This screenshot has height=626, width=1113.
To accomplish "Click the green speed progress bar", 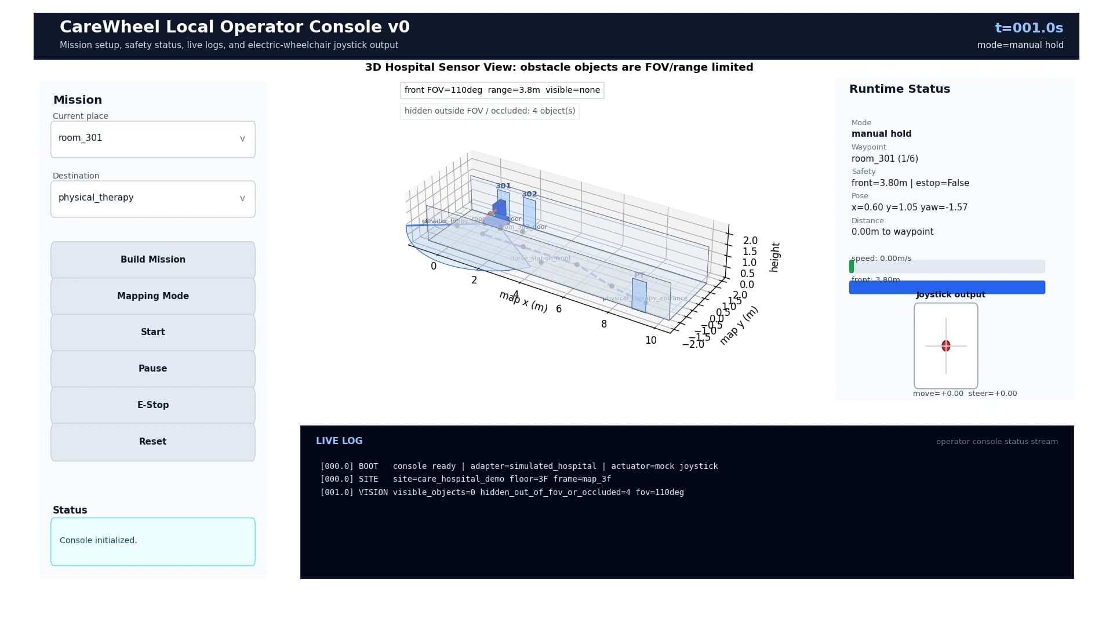I will 852,267.
